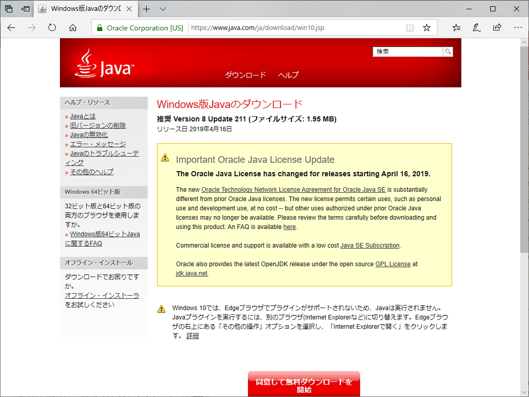Open the Java SE Subscription link
Viewport: 529px width, 397px height.
click(370, 245)
